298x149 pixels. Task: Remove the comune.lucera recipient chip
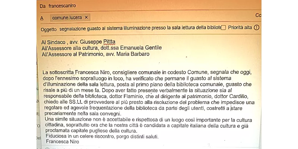[86, 18]
